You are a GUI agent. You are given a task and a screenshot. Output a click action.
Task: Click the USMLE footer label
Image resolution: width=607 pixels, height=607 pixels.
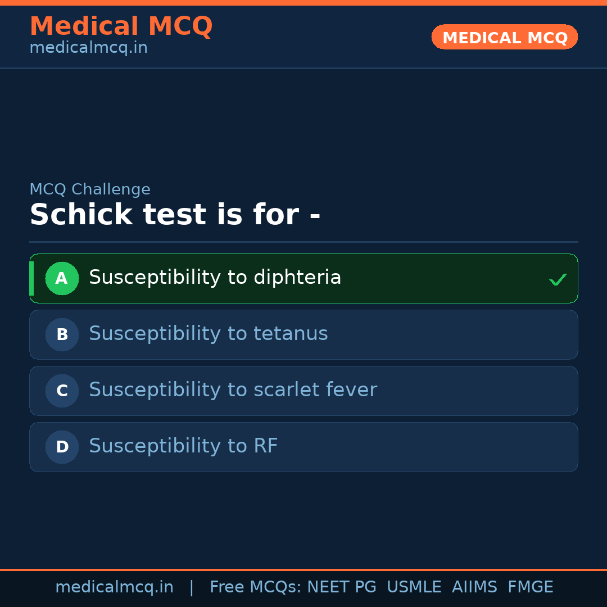414,587
